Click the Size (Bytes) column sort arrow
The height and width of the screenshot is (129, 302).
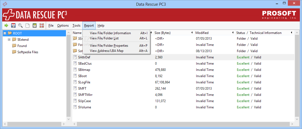click(192, 33)
